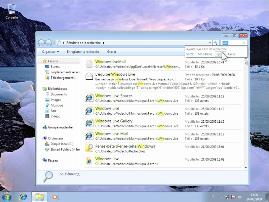Open the Windows Start menu
The width and height of the screenshot is (269, 202).
pyautogui.click(x=7, y=197)
